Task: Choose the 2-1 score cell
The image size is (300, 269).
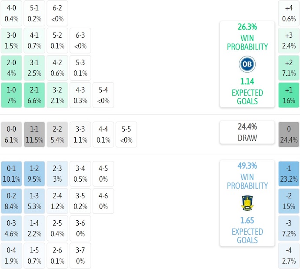Action: [x=35, y=95]
